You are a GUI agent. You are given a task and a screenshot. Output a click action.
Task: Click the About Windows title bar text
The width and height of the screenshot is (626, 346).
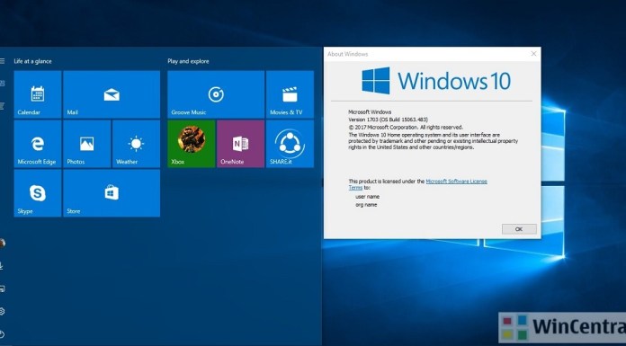pos(348,54)
